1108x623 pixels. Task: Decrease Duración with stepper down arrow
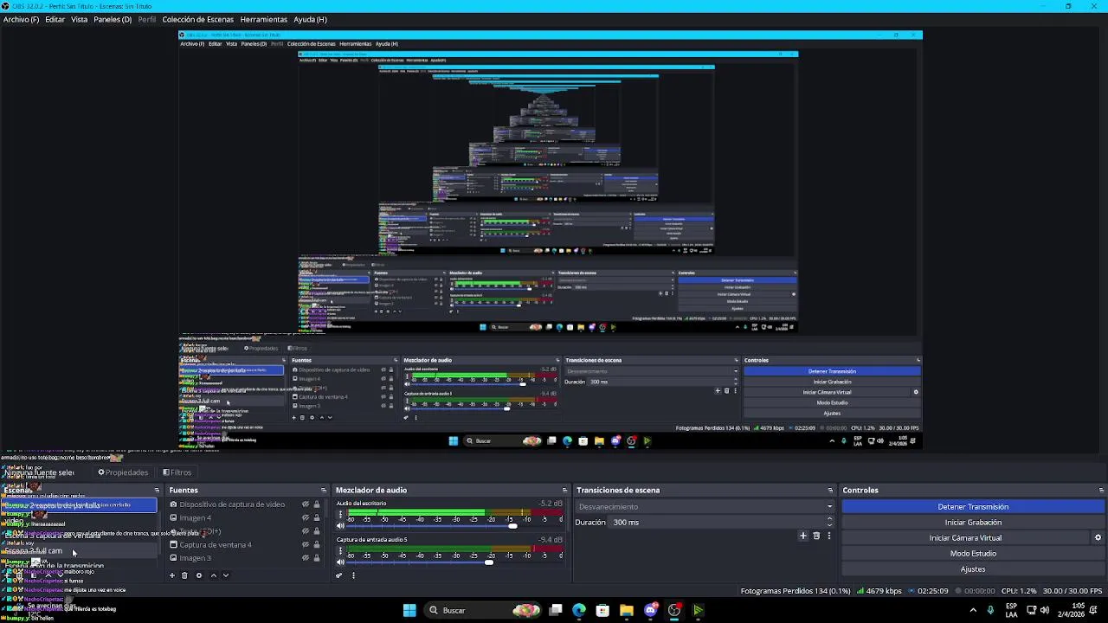[829, 525]
